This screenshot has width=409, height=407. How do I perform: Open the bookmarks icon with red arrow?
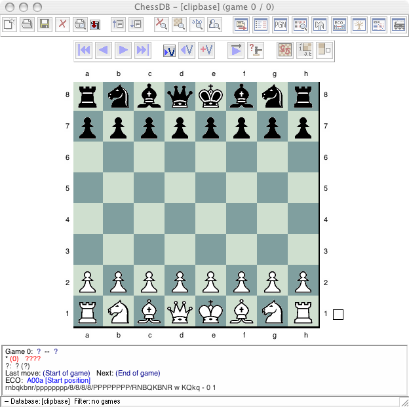(x=95, y=25)
